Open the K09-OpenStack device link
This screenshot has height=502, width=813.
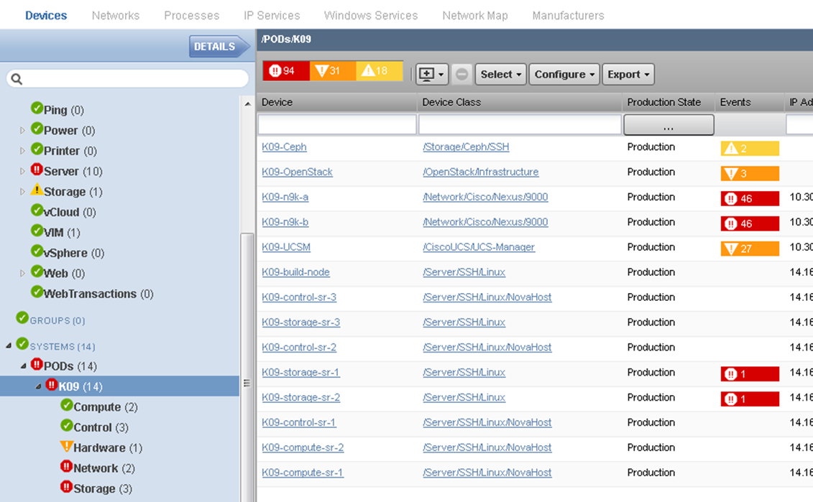(x=297, y=172)
